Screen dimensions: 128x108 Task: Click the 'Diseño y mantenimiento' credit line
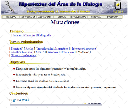tap(59, 12)
